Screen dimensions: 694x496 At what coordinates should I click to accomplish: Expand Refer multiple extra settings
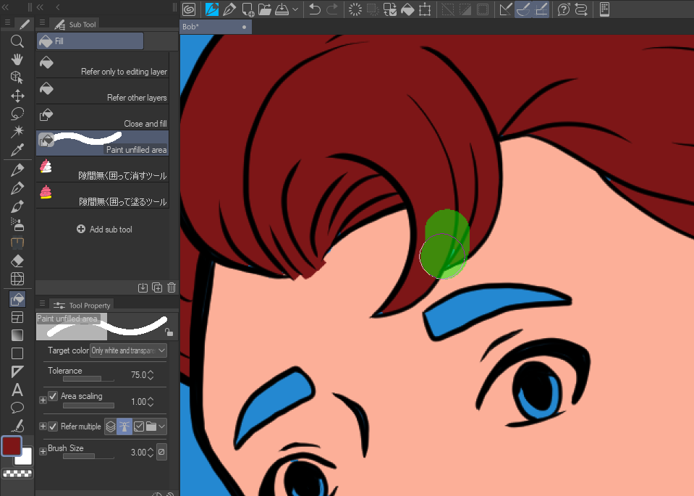coord(43,426)
